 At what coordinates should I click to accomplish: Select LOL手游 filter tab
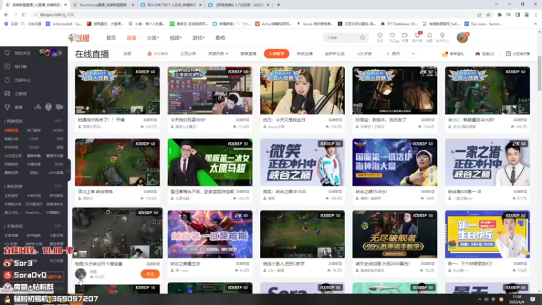click(x=364, y=54)
